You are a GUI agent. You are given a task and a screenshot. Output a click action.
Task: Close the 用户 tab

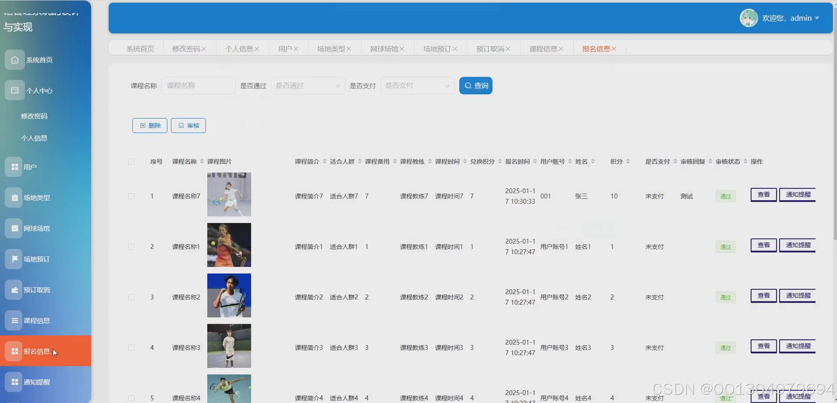pos(296,49)
